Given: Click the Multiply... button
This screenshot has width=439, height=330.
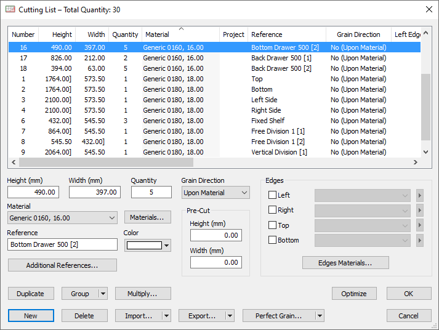Looking at the screenshot, I should point(143,294).
